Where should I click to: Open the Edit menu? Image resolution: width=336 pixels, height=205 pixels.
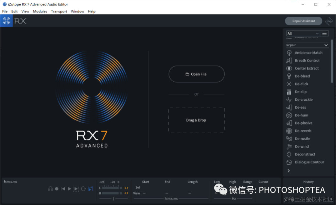pyautogui.click(x=14, y=11)
